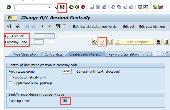Click the green Back arrow icon
Image resolution: width=170 pixels, height=110 pixels.
coord(71,7)
